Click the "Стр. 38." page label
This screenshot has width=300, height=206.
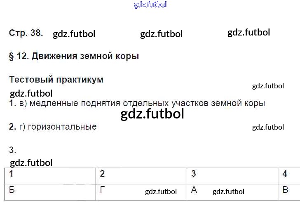26,33
